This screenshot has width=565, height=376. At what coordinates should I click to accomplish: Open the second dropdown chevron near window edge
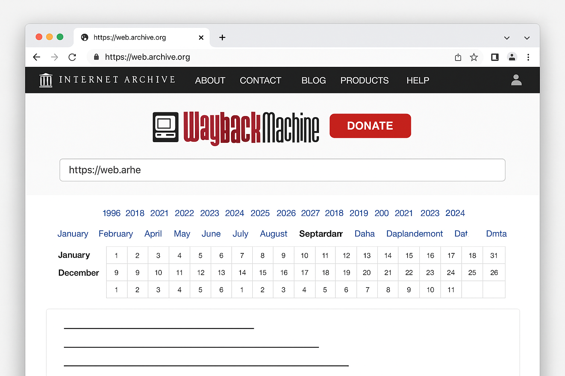(527, 37)
